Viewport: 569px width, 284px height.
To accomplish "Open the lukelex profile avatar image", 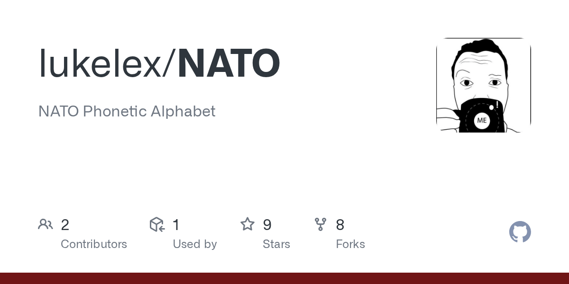I will pos(483,85).
